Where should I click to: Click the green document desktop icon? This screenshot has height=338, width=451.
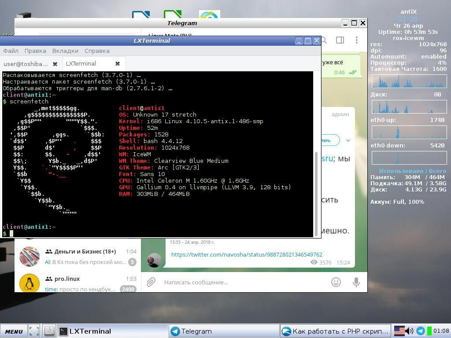click(x=172, y=14)
